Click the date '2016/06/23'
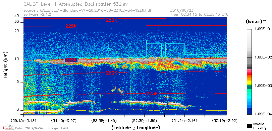The height and width of the screenshot is (131, 272). tap(182, 11)
